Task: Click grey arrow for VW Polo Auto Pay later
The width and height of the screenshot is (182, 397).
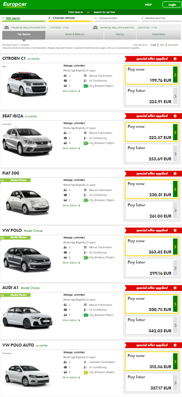Action: (175, 382)
